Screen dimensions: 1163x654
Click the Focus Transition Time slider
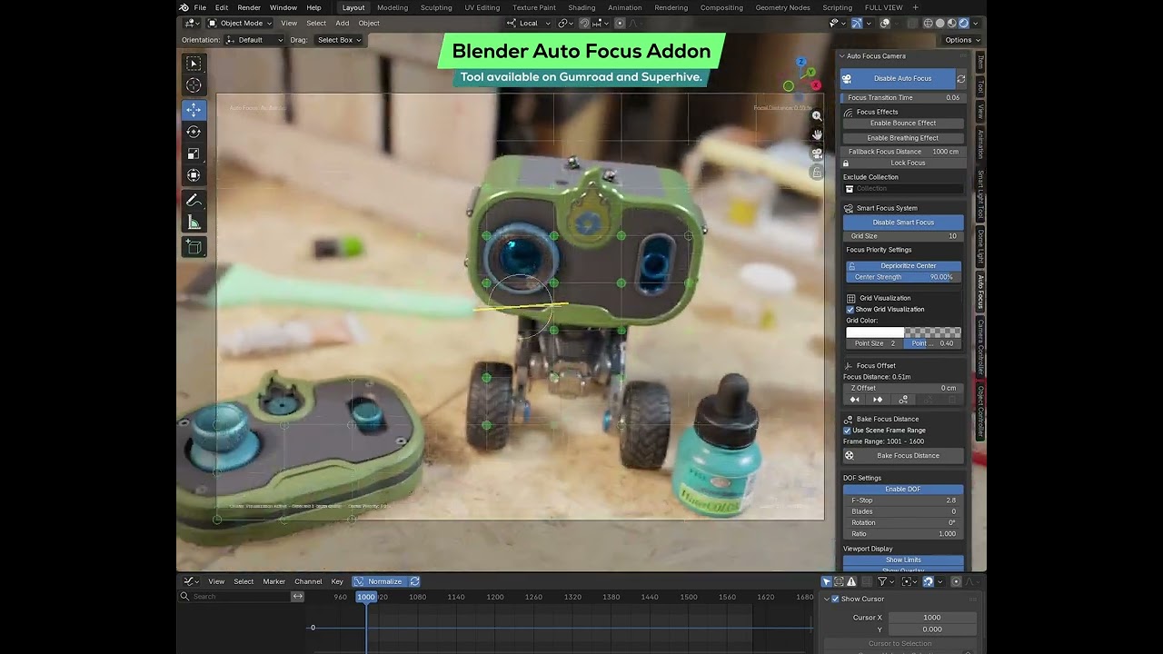pyautogui.click(x=903, y=98)
